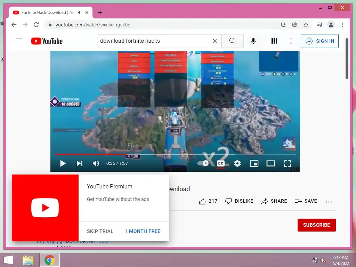Viewport: 356px width, 267px height.
Task: Click the page vertical scrollbar
Action: click(347, 58)
